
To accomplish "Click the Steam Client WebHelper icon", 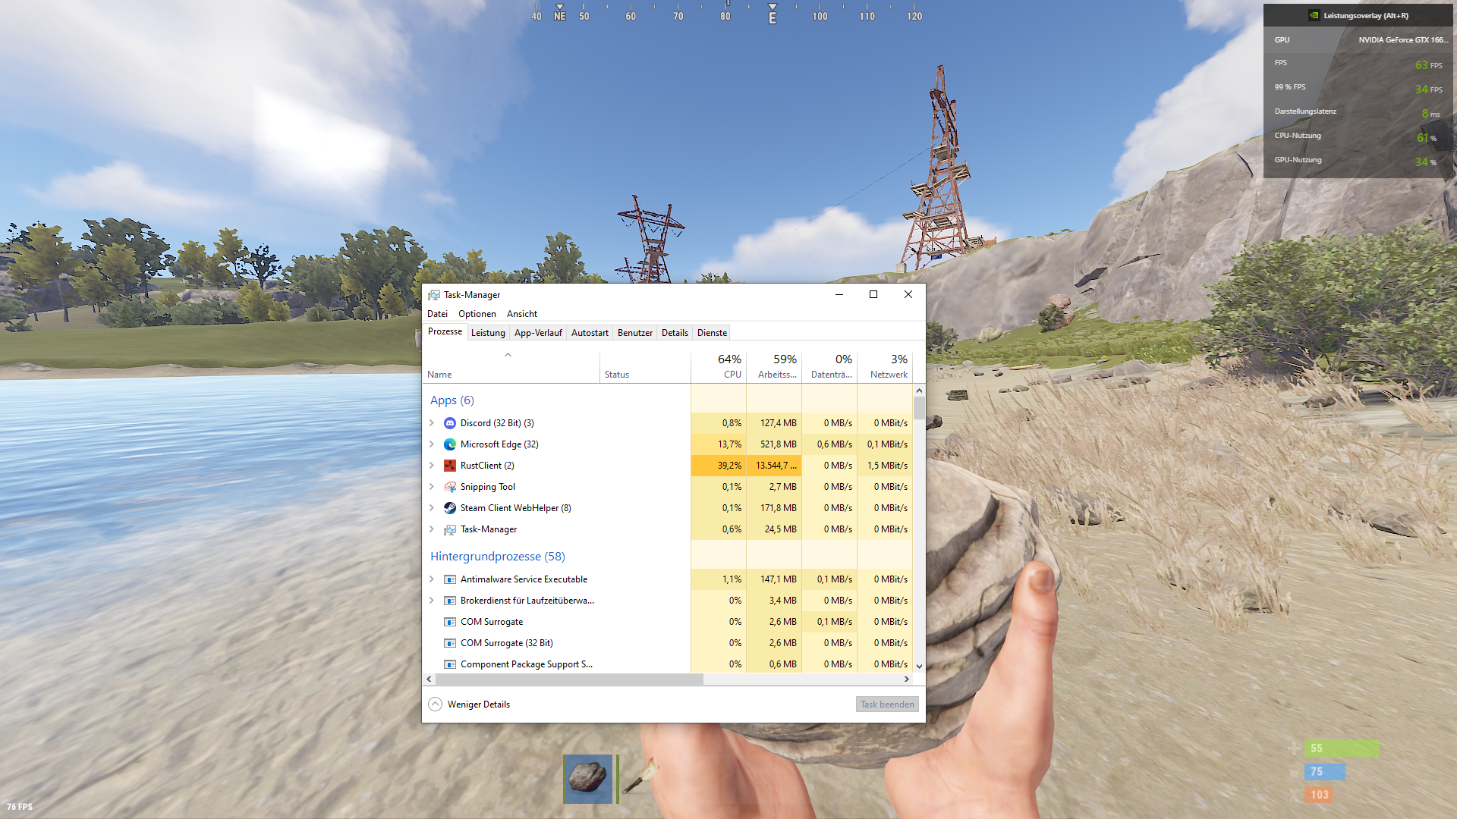I will [x=450, y=508].
